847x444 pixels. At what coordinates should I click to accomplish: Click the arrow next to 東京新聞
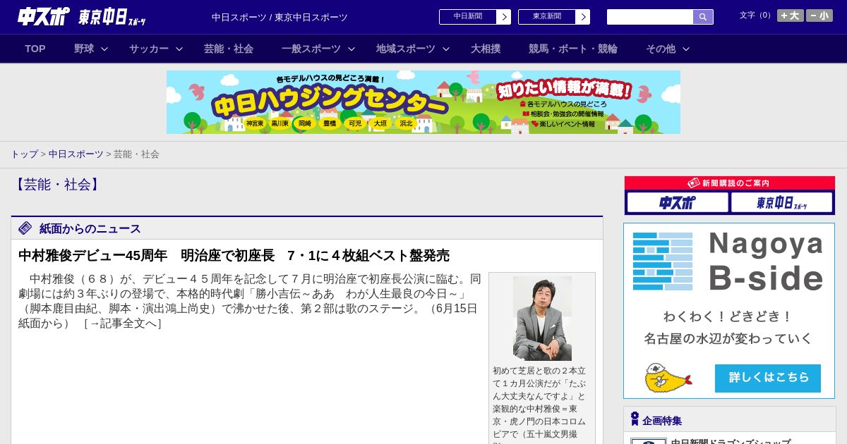(x=583, y=17)
